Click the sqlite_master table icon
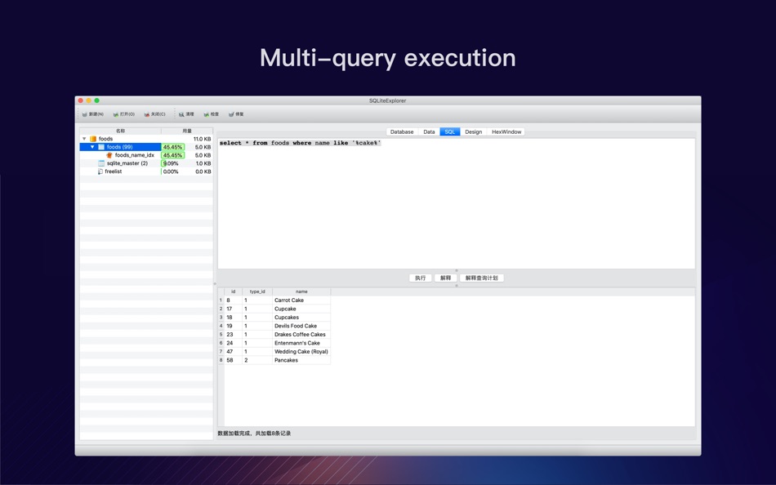Viewport: 776px width, 485px height. (101, 163)
